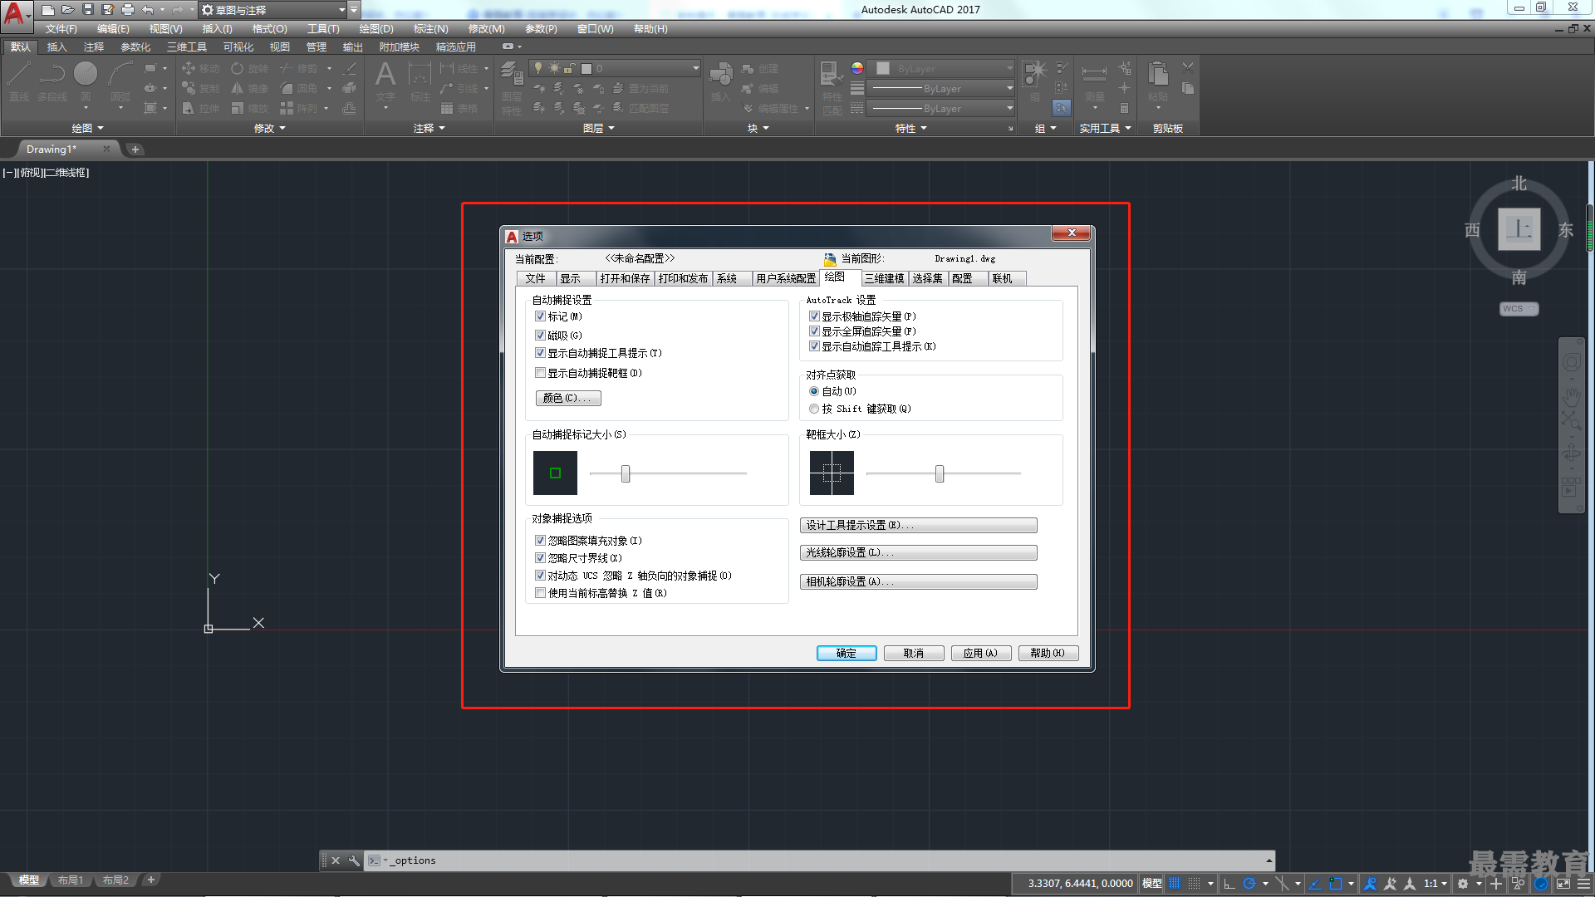This screenshot has height=897, width=1595.
Task: Select the 按 Shift 键获取(Q) radio button
Action: tap(814, 409)
